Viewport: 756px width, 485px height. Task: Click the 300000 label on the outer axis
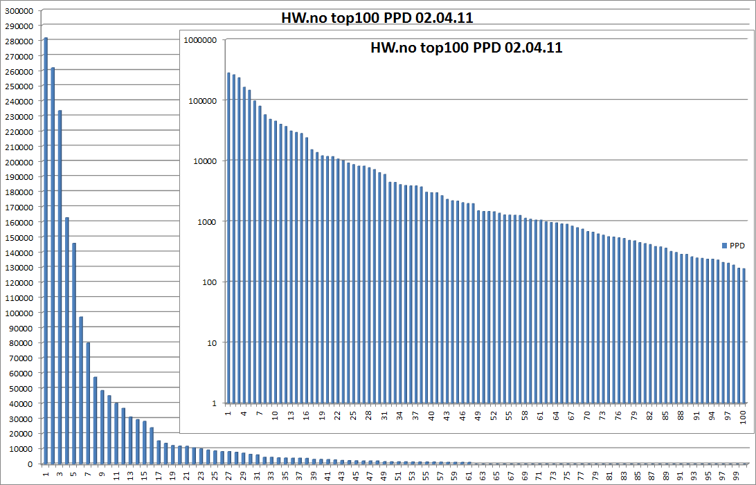19,11
